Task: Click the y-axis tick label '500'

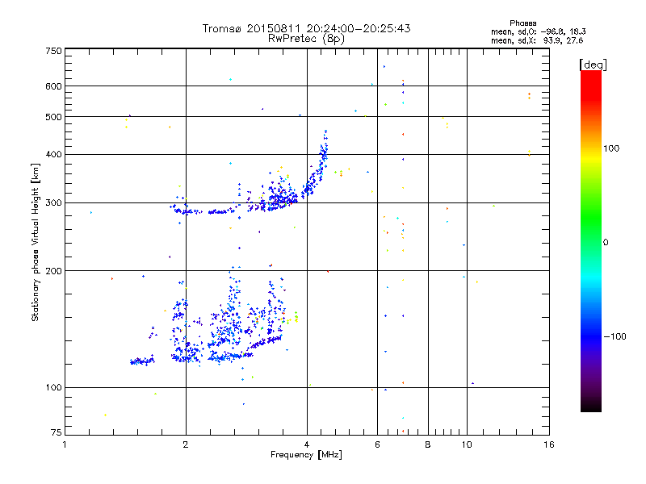Action: [53, 117]
